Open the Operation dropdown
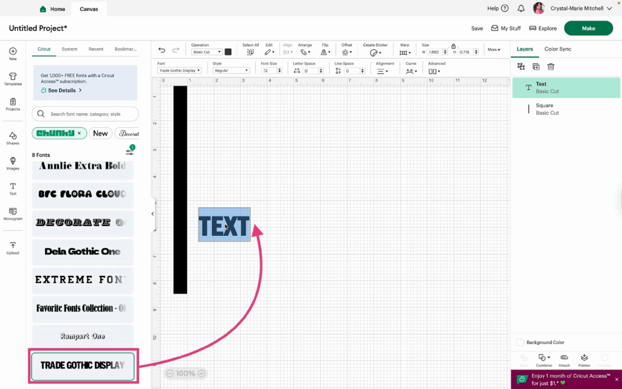622x389 pixels. [207, 52]
